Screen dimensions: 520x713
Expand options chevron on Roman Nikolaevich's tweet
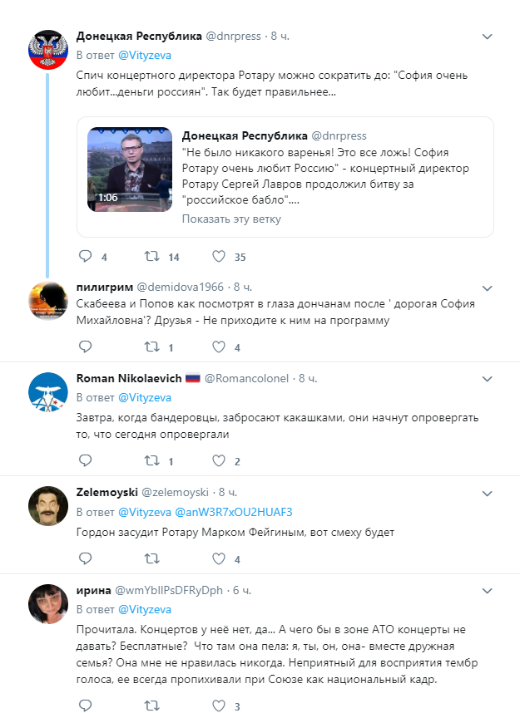pos(488,379)
